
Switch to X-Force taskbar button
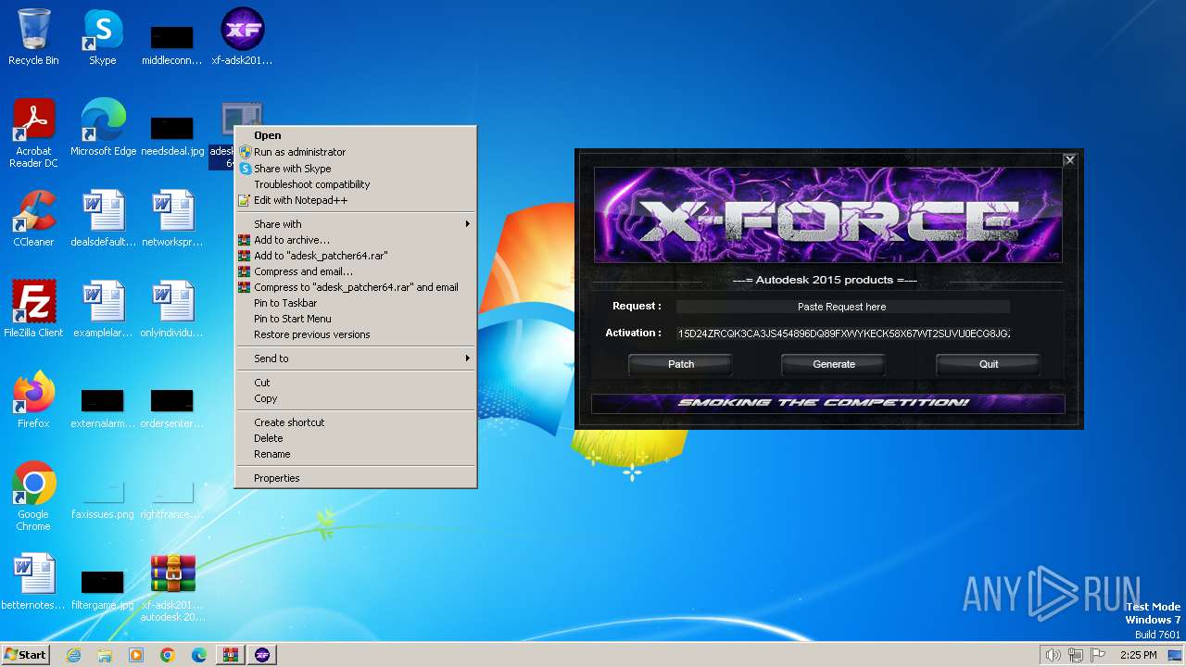262,655
